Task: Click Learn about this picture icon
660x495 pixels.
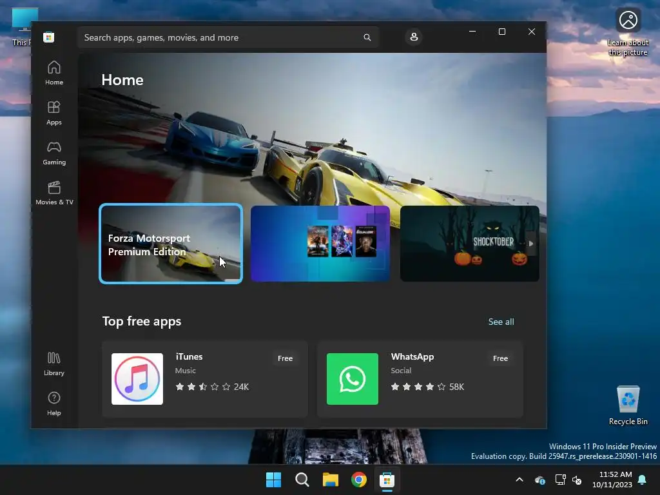Action: tap(628, 32)
